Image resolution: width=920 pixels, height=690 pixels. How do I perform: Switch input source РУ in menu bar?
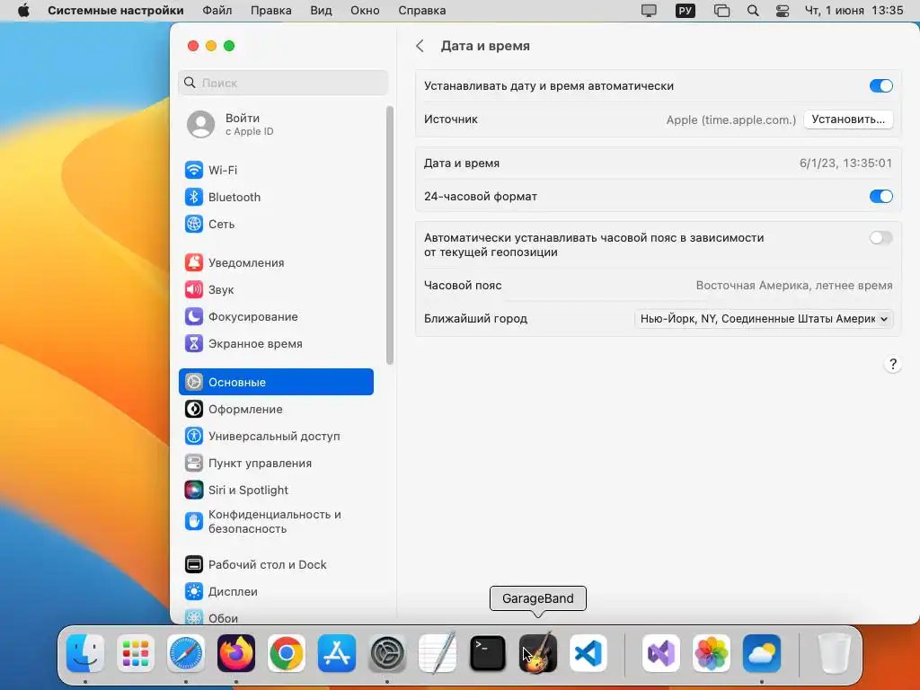[685, 11]
